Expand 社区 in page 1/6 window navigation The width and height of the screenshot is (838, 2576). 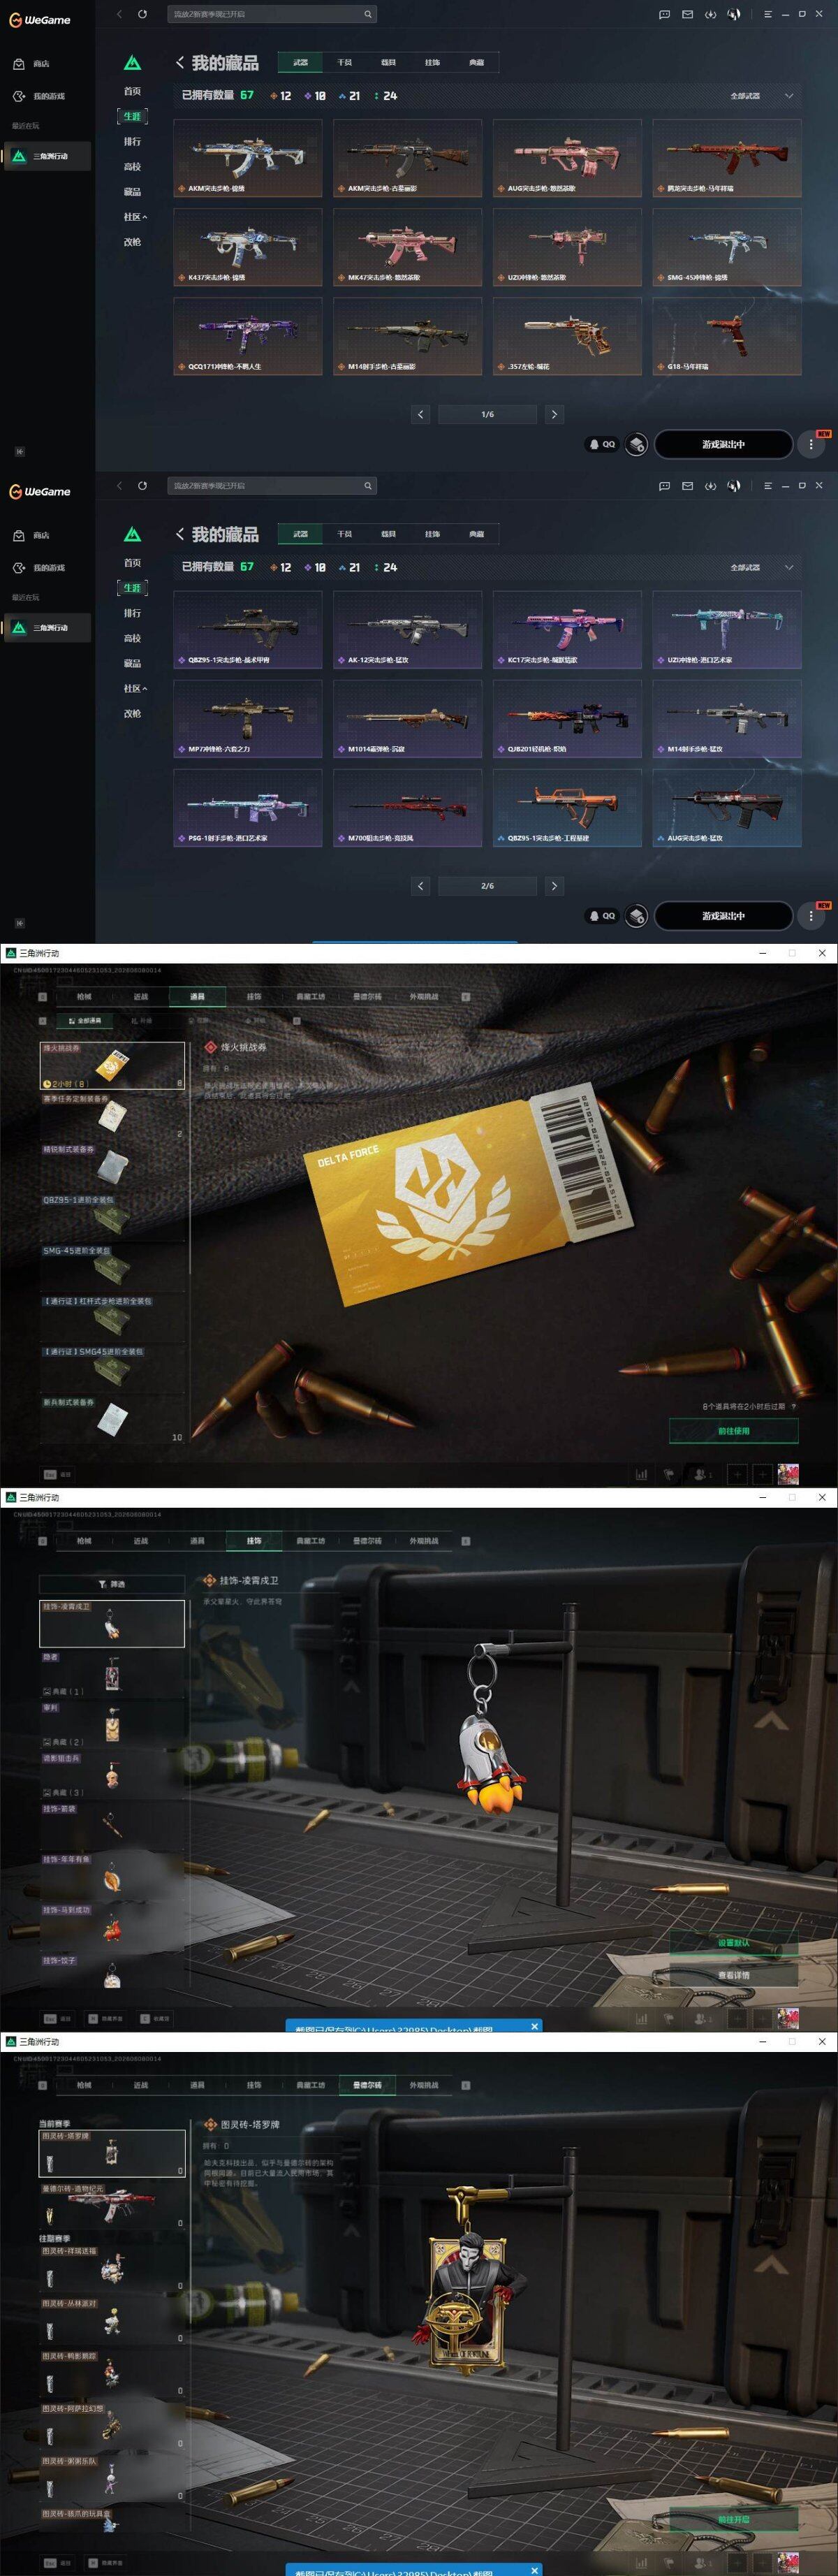(135, 217)
